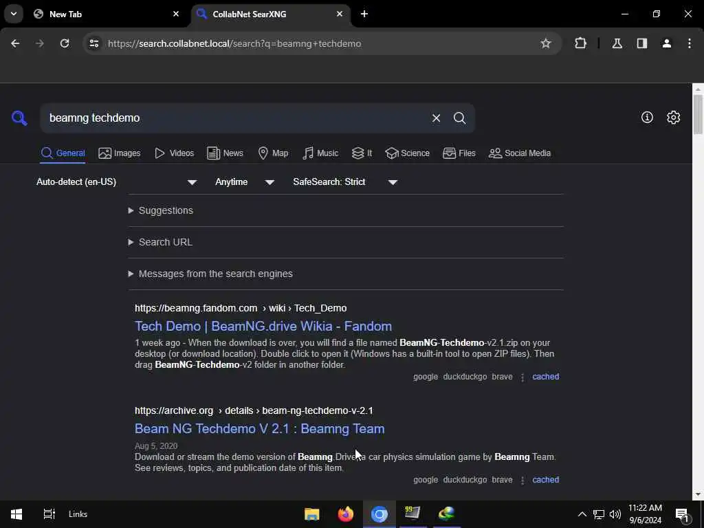
Task: Open more options dots for archive.org result
Action: click(x=522, y=480)
